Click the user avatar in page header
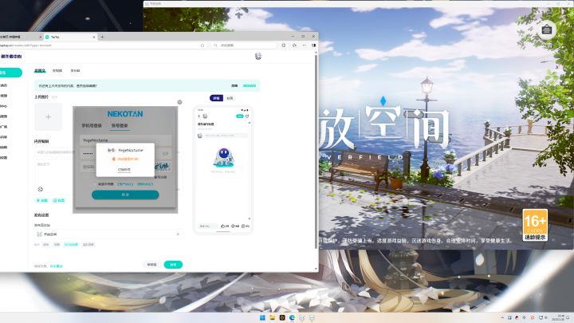This screenshot has width=574, height=323. click(x=258, y=56)
